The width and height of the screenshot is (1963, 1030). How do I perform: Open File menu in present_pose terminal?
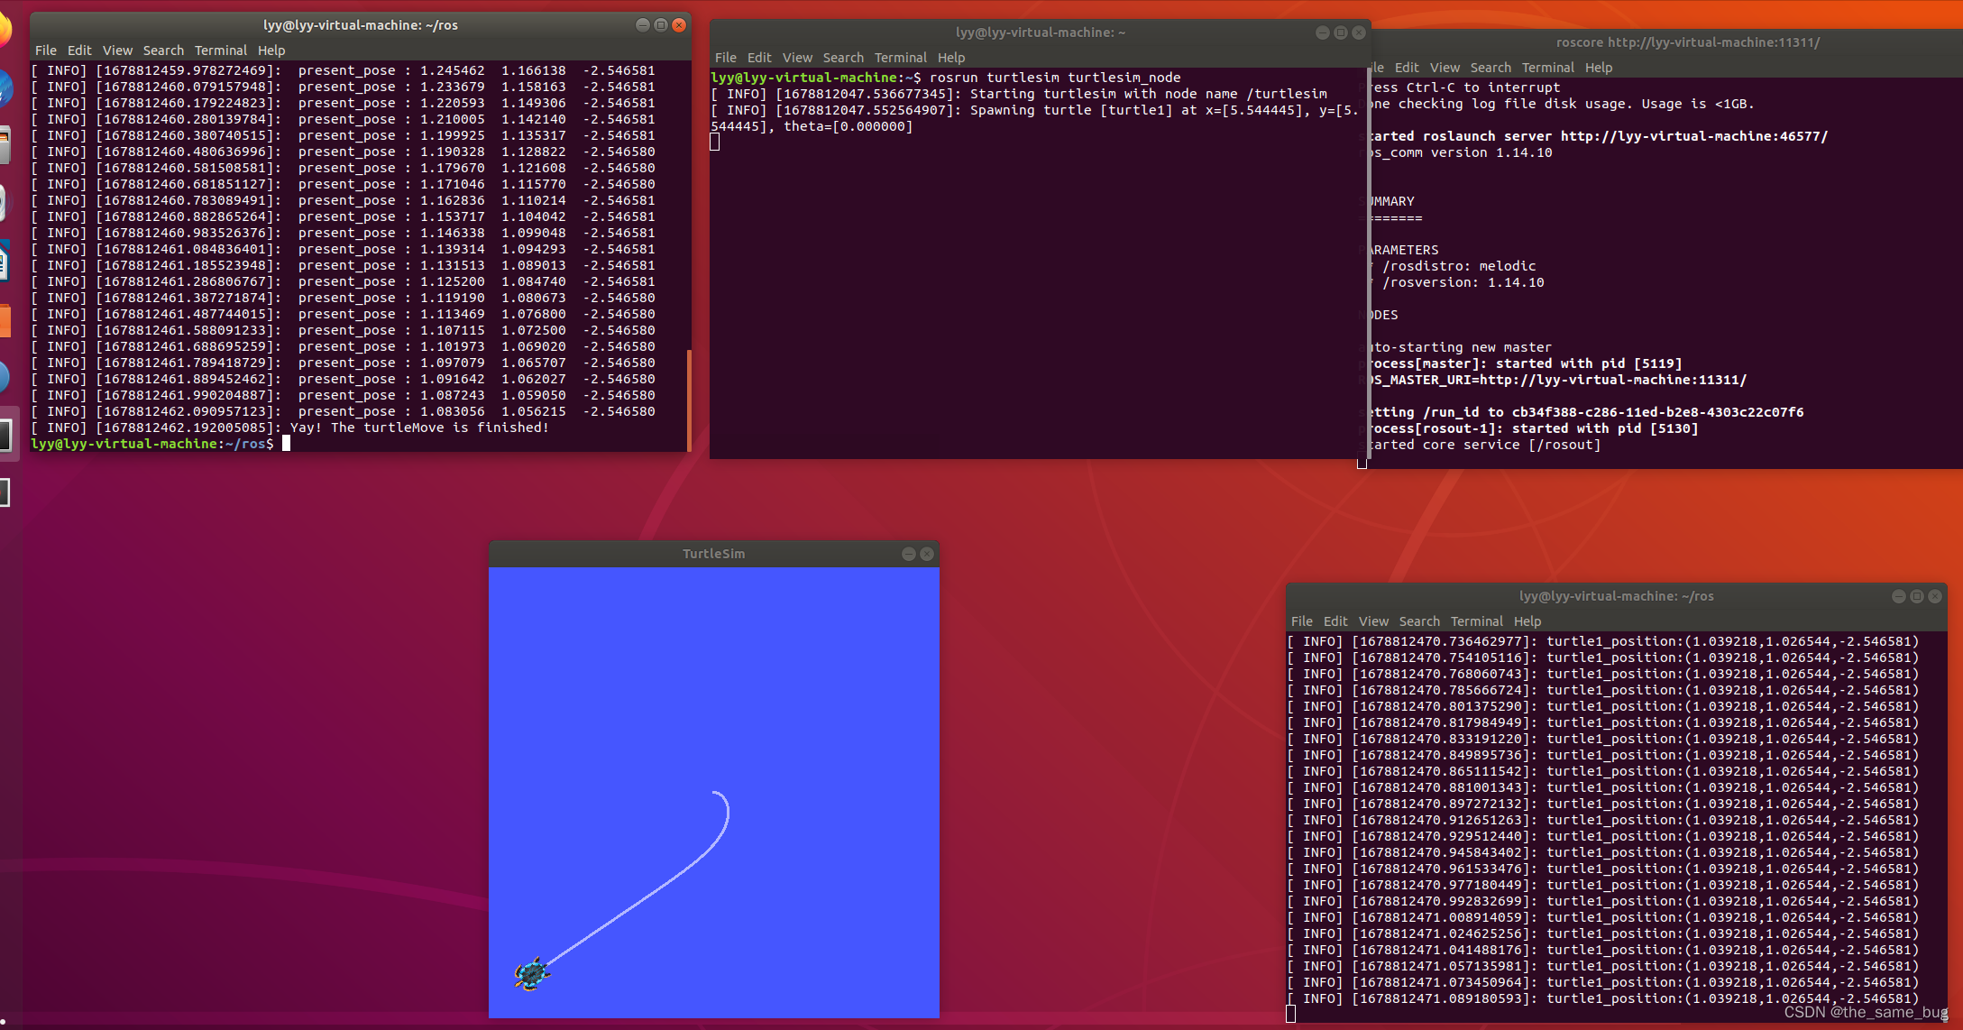pos(45,51)
